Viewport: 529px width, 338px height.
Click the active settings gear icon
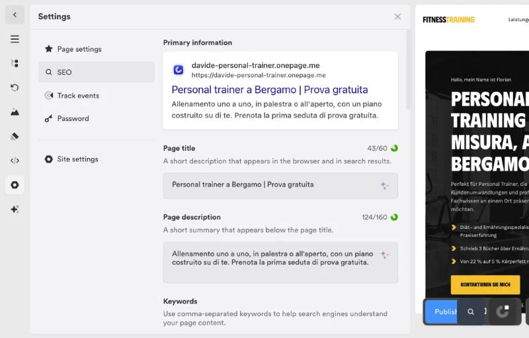[15, 185]
